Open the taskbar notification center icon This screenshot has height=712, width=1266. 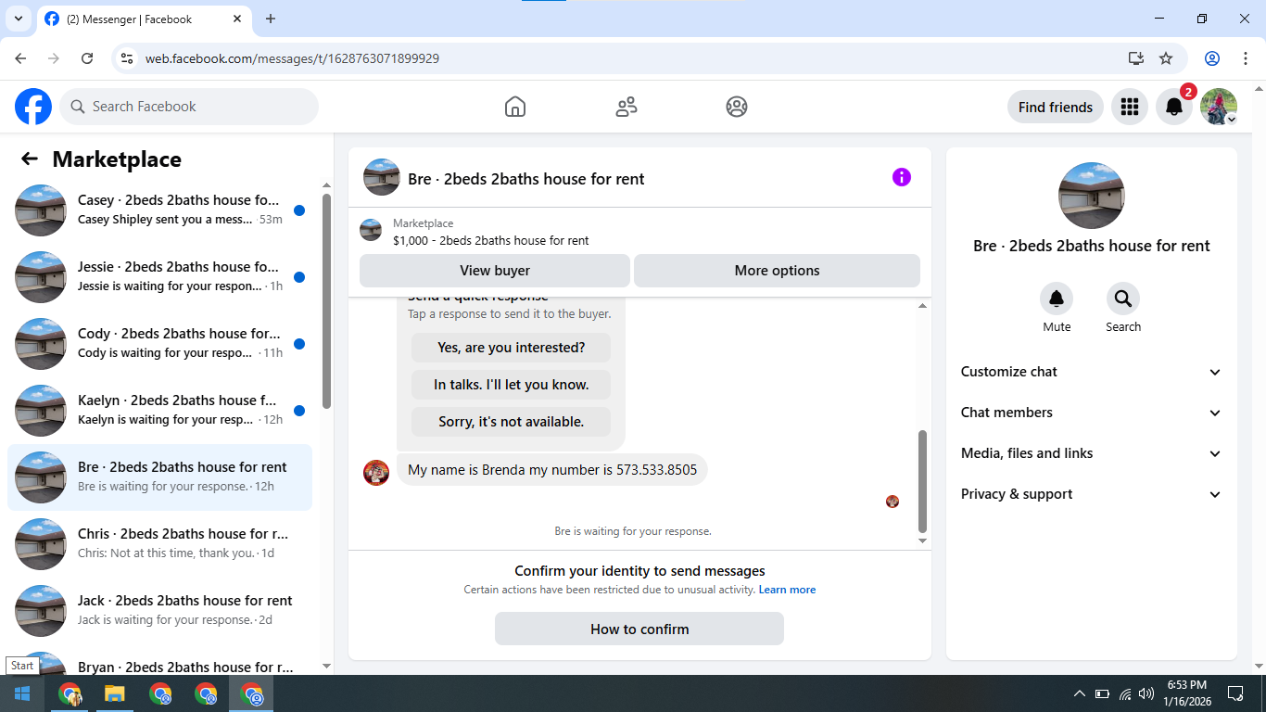coord(1234,693)
